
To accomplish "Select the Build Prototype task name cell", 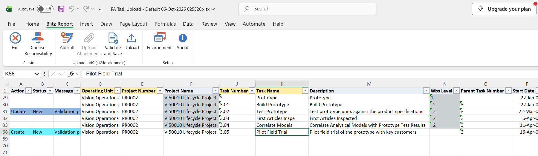I will click(282, 104).
